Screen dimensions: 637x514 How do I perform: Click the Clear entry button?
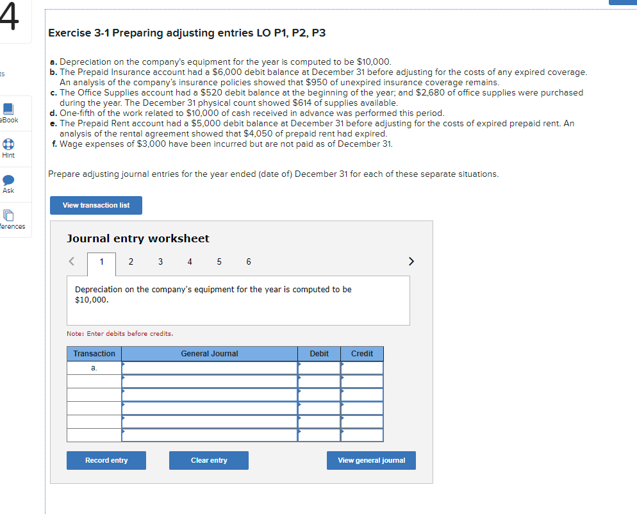(208, 460)
